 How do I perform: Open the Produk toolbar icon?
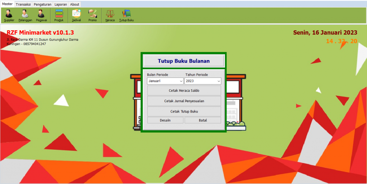(59, 15)
